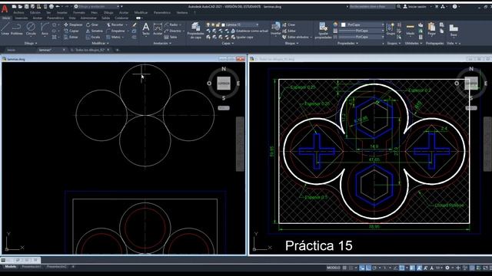Viewport: 492px width, 276px height.
Task: Click the Simetría (mirror) tool
Action: click(95, 31)
